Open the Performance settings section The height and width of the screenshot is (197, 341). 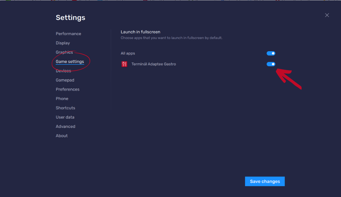click(x=68, y=34)
